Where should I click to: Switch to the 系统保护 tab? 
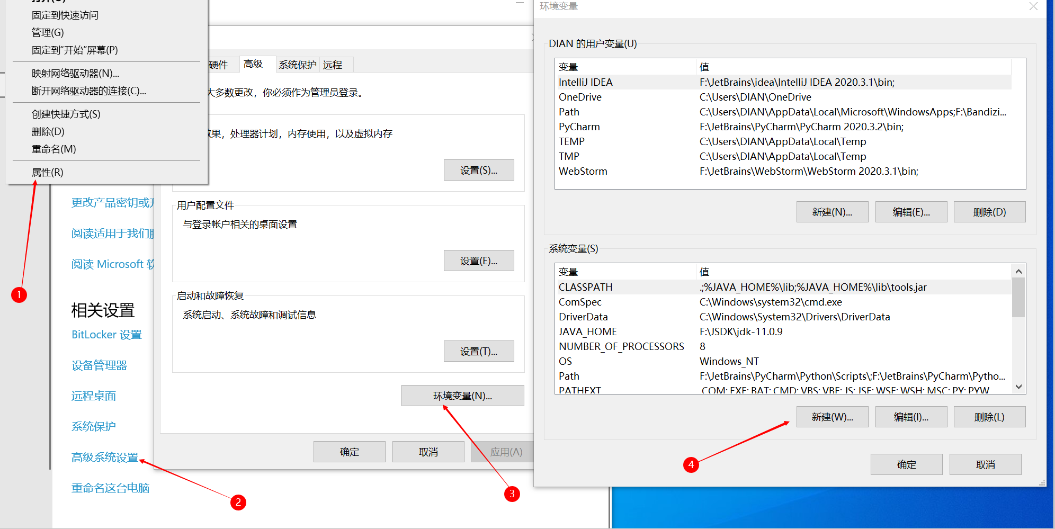298,65
